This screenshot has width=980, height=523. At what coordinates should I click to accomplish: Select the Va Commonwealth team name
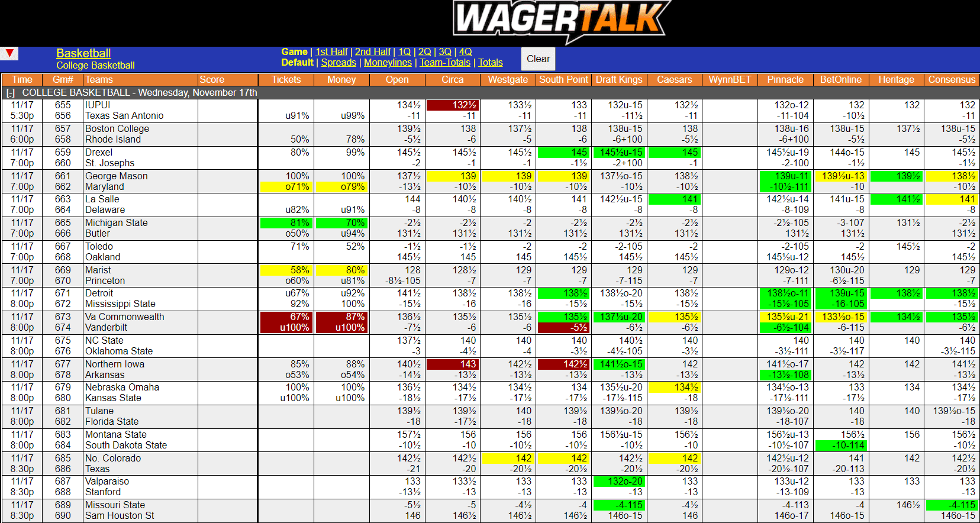click(125, 317)
